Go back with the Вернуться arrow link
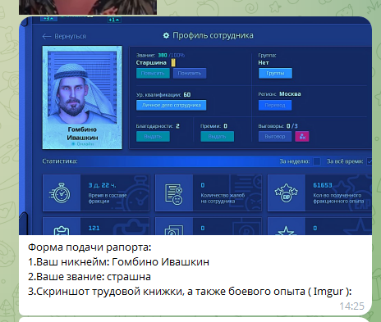Screen dimensions: 381x322 click(x=64, y=36)
